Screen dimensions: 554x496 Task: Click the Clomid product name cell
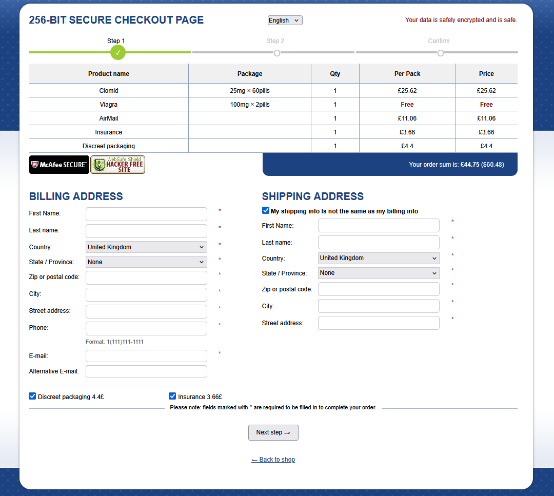[108, 90]
